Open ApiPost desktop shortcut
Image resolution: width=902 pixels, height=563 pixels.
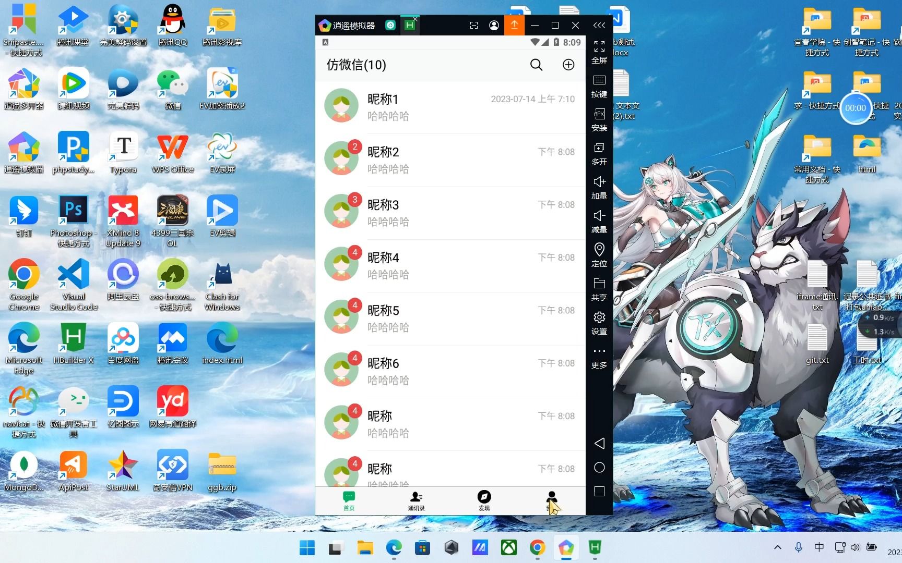coord(74,471)
